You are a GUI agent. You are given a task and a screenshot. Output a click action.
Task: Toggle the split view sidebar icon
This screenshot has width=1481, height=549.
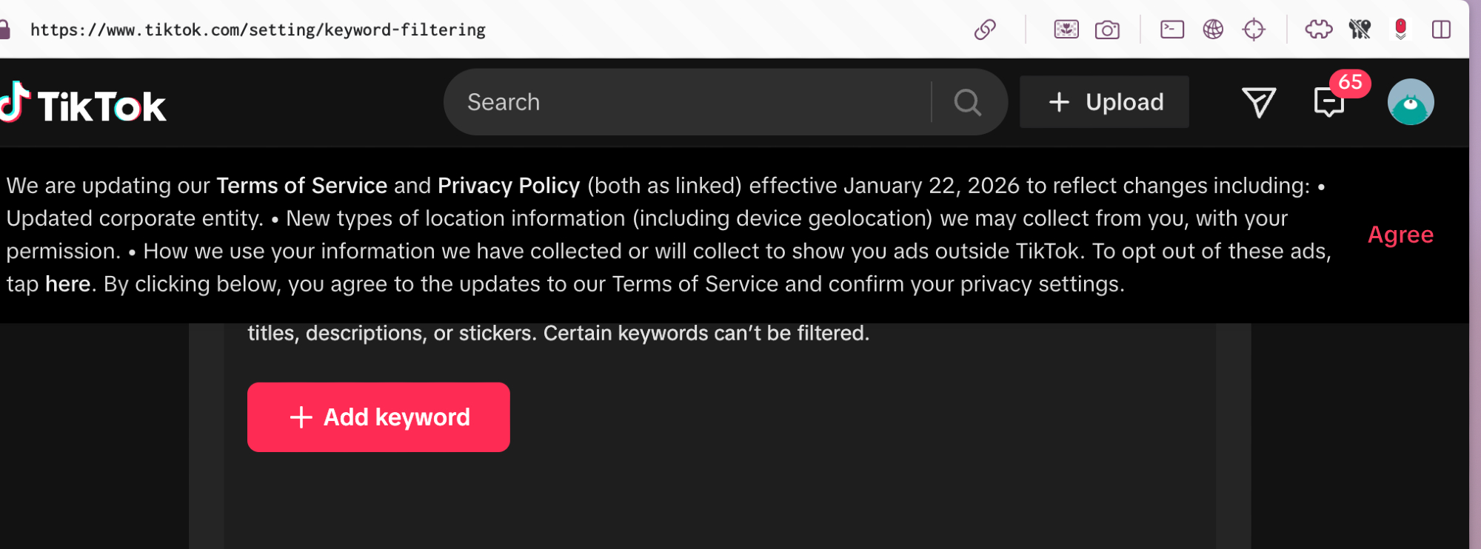tap(1441, 30)
